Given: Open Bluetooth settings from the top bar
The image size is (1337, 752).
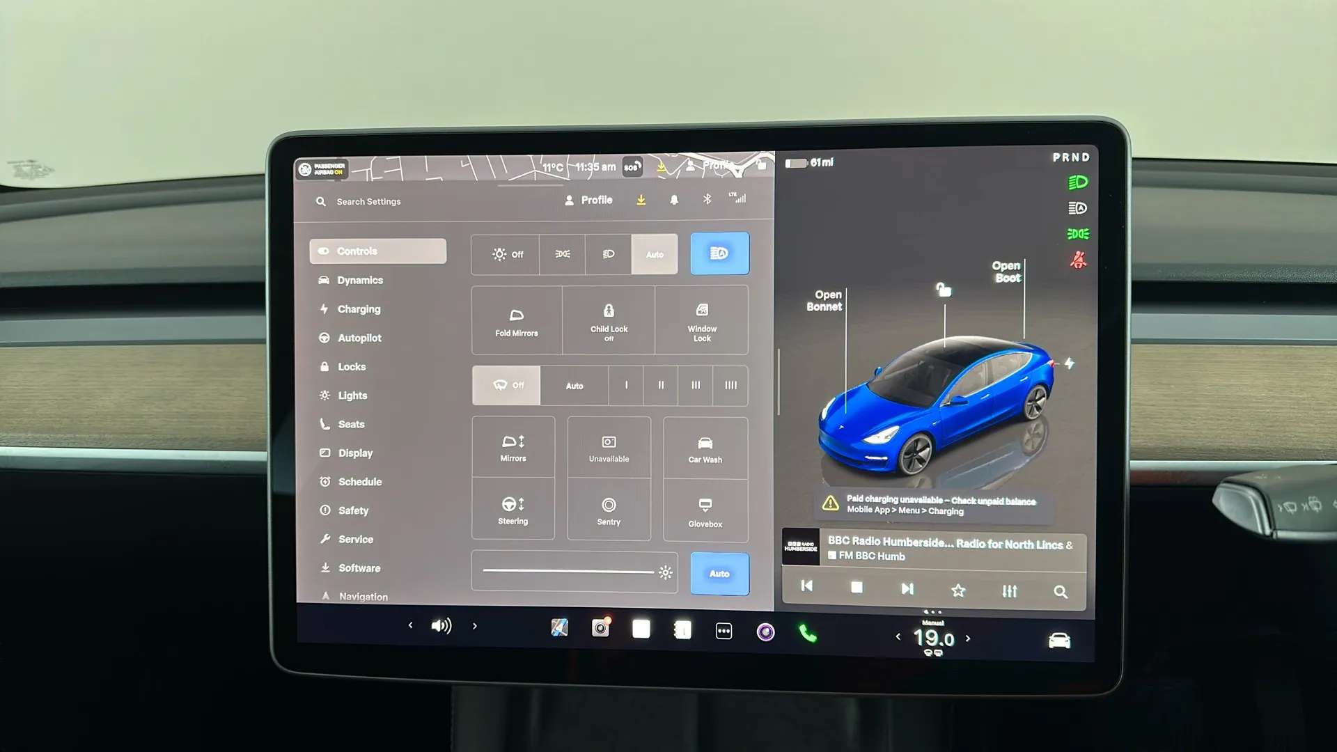Looking at the screenshot, I should point(707,199).
